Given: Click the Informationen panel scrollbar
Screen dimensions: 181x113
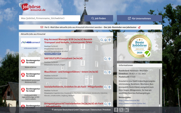Looking at the screenshot, I should (160, 87).
